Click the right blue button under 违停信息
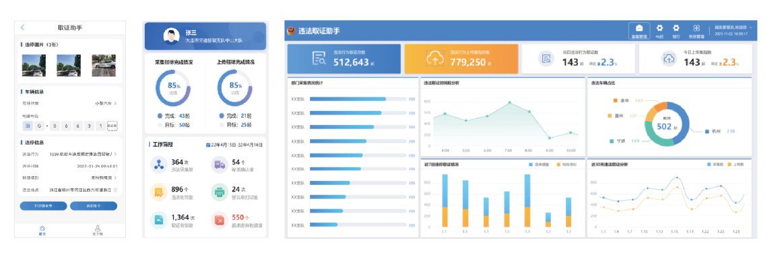 pyautogui.click(x=94, y=206)
